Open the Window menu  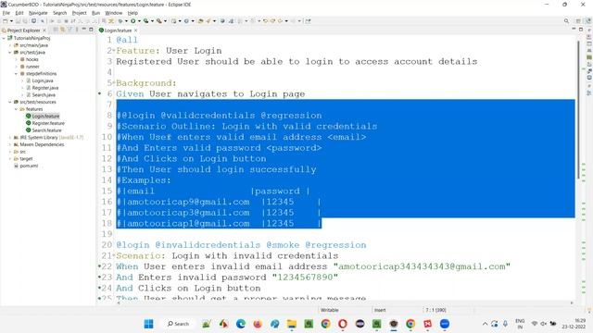114,13
